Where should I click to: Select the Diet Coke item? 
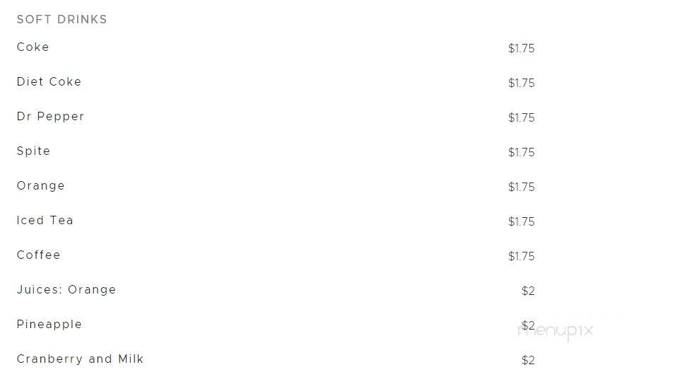tap(49, 82)
